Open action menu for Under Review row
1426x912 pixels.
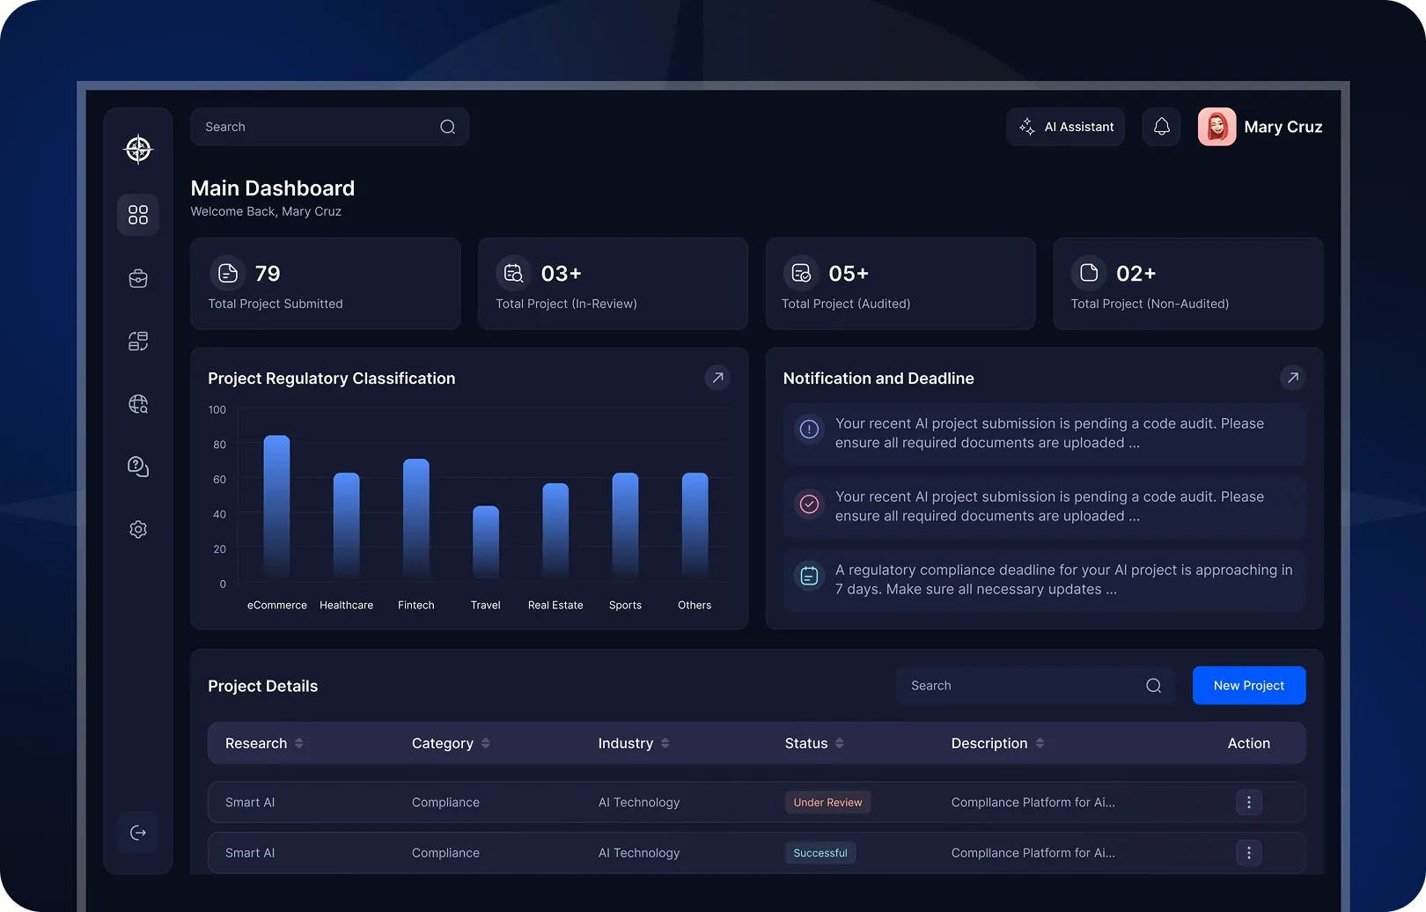click(x=1248, y=802)
